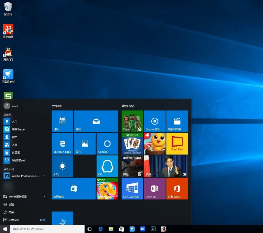Open the OneNote tile
Screen dimensions: 263x233
pyautogui.click(x=155, y=189)
